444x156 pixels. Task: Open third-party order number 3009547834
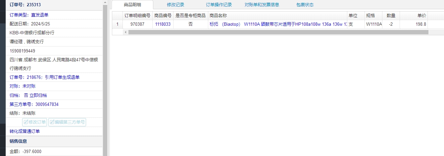point(47,104)
